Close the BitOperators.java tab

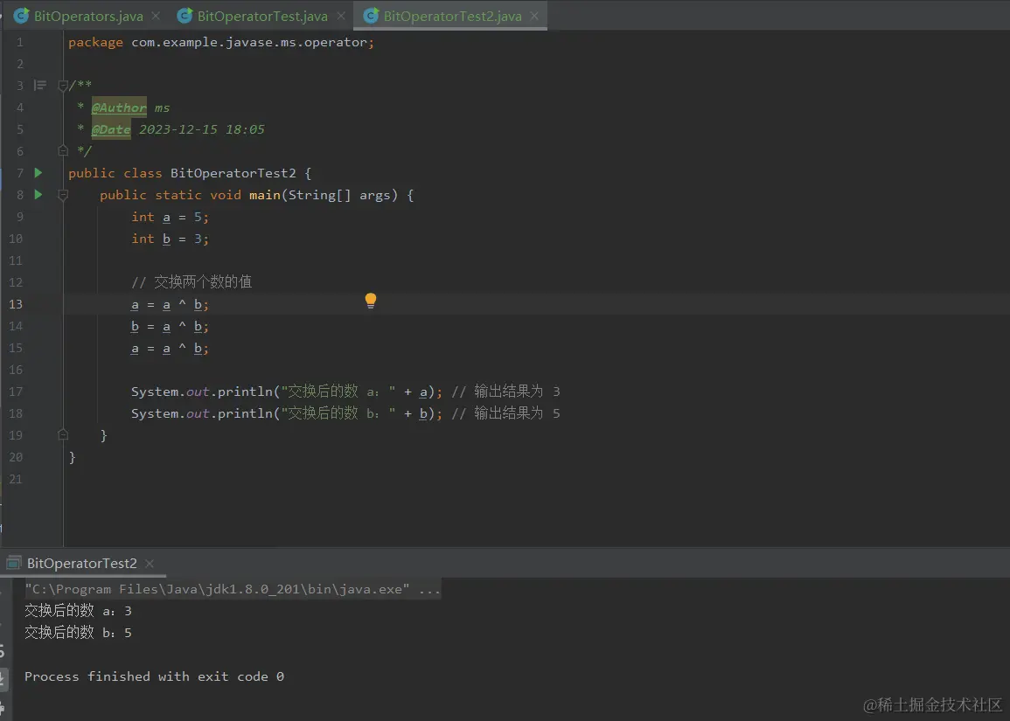156,16
